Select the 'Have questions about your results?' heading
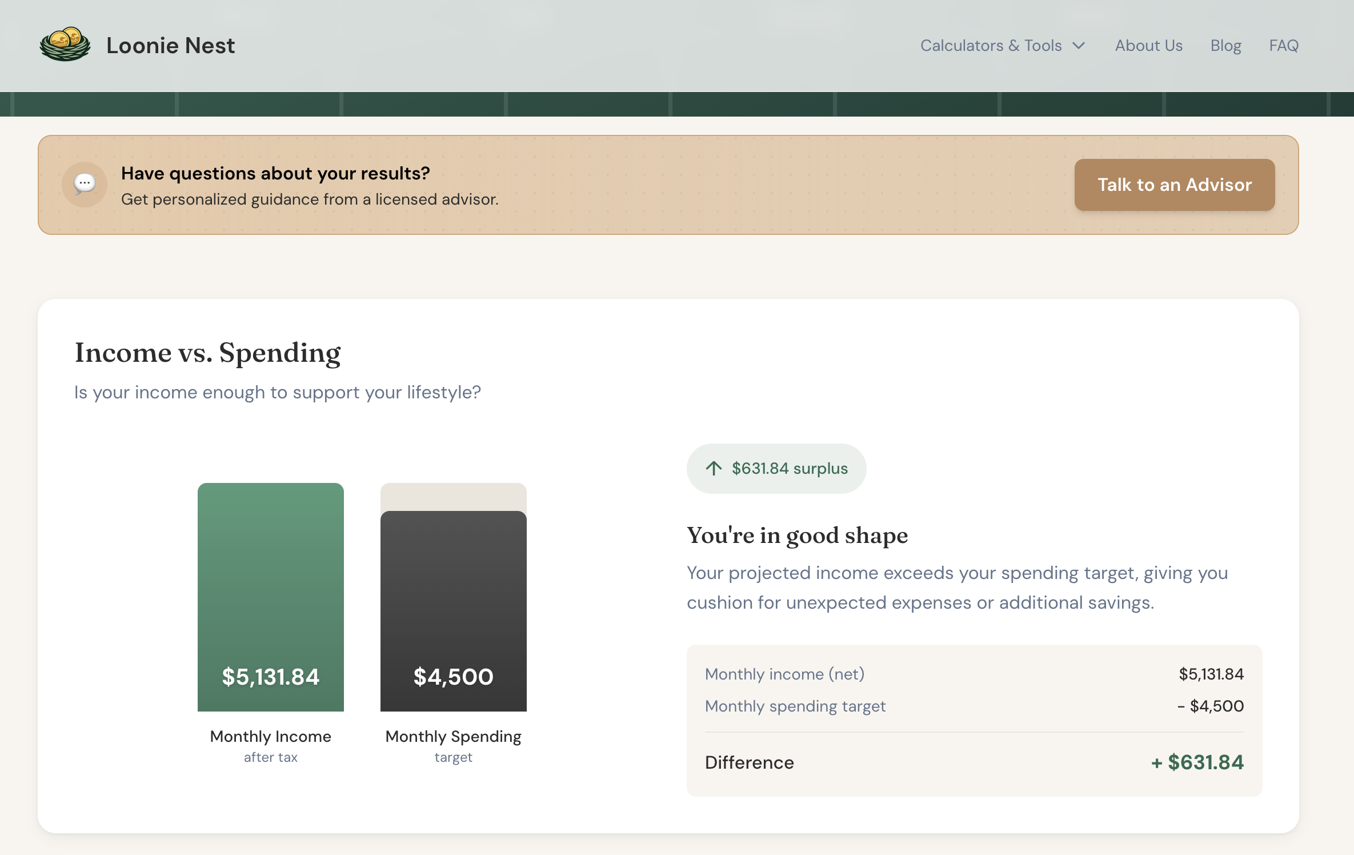The height and width of the screenshot is (855, 1354). click(275, 173)
